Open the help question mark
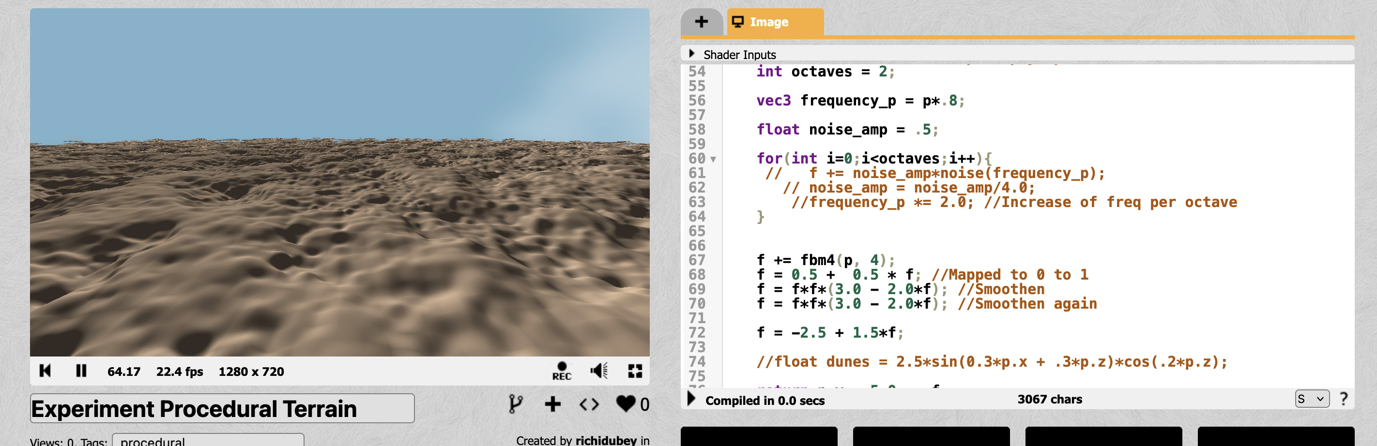The height and width of the screenshot is (446, 1377). pos(1343,399)
